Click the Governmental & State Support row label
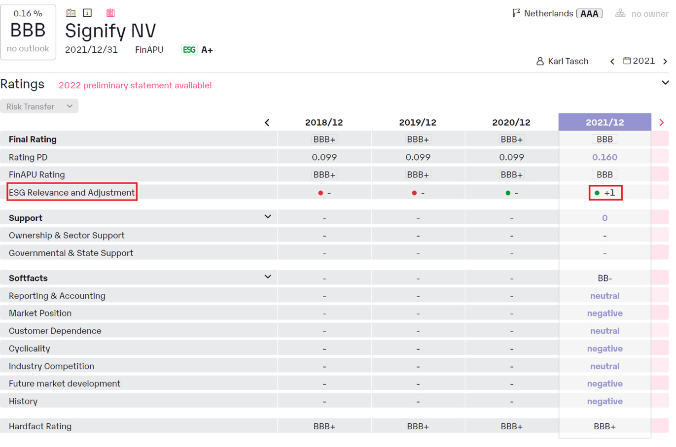676x447 pixels. [x=71, y=253]
